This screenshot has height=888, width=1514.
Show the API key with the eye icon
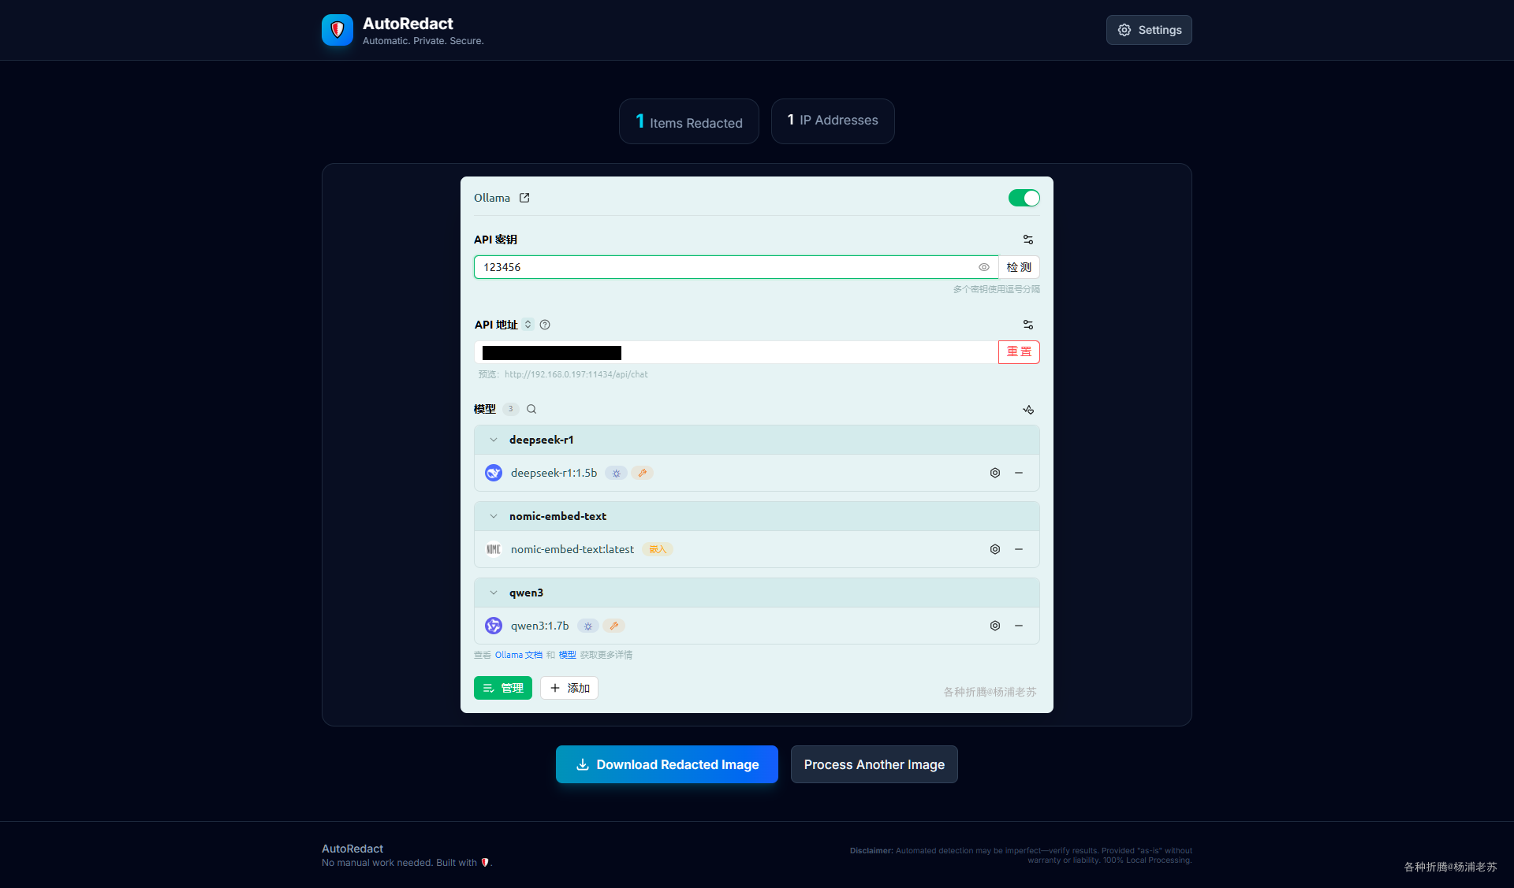984,267
